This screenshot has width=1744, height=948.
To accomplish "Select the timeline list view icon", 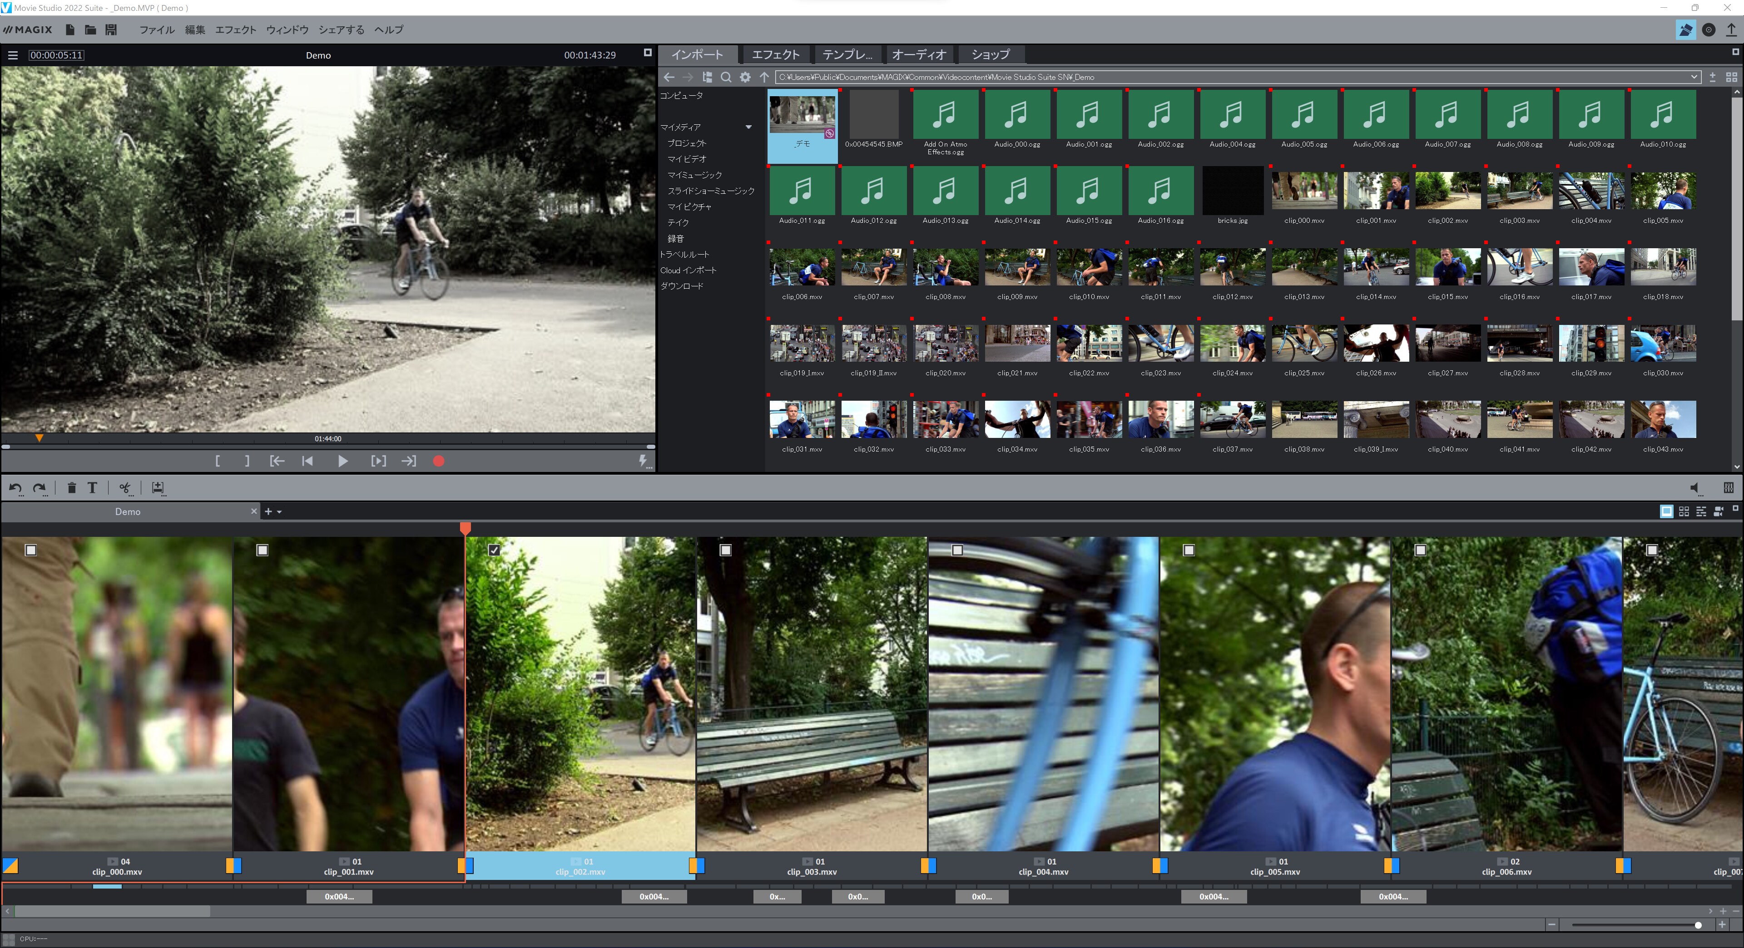I will (x=1699, y=511).
